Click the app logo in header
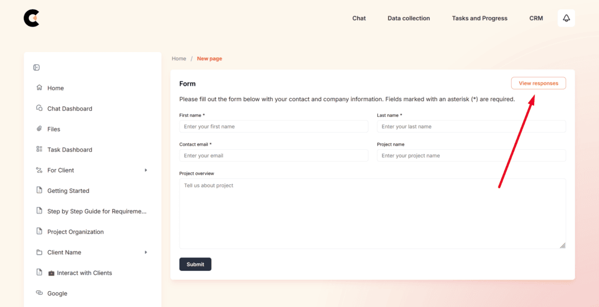599x307 pixels. [31, 18]
